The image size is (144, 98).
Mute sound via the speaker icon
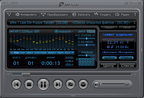96,84
